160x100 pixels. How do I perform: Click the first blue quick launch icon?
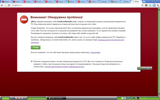[x=13, y=98]
